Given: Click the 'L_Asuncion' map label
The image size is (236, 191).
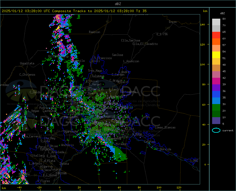Looking at the screenshot, I should [131, 61].
